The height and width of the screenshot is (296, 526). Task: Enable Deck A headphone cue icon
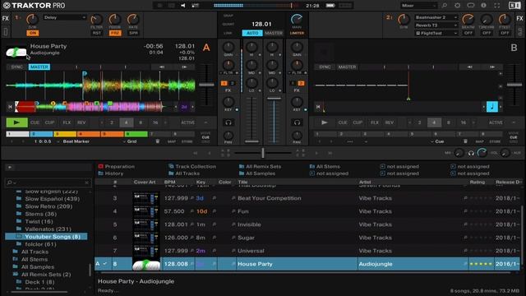click(x=228, y=123)
